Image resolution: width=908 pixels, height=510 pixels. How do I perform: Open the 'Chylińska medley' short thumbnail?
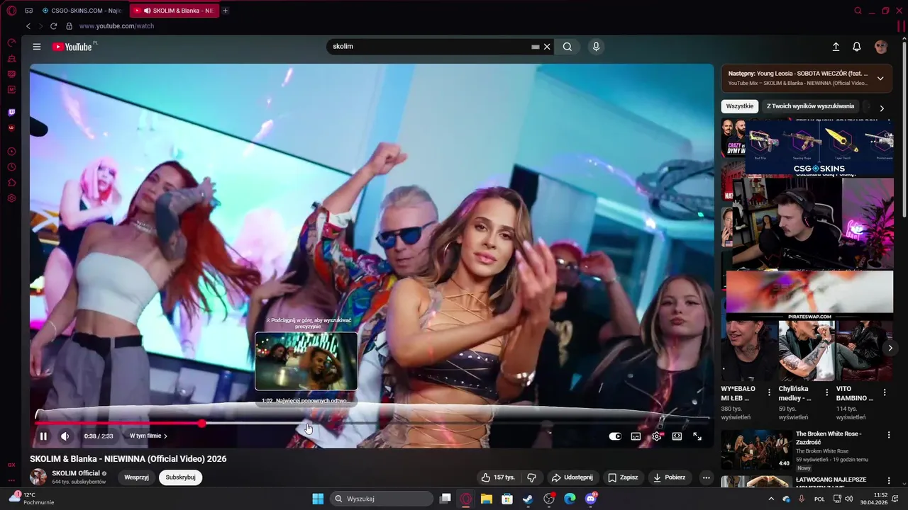tap(807, 351)
